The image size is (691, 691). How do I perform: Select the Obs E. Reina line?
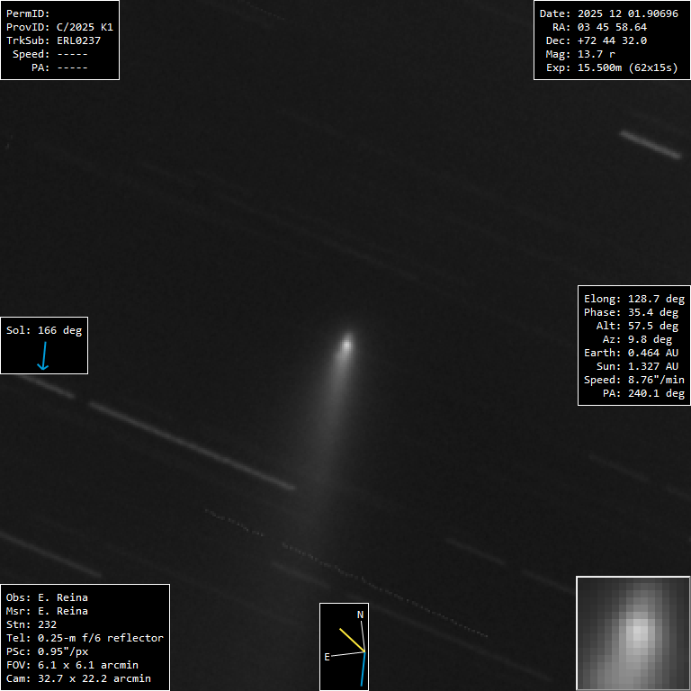pyautogui.click(x=47, y=597)
